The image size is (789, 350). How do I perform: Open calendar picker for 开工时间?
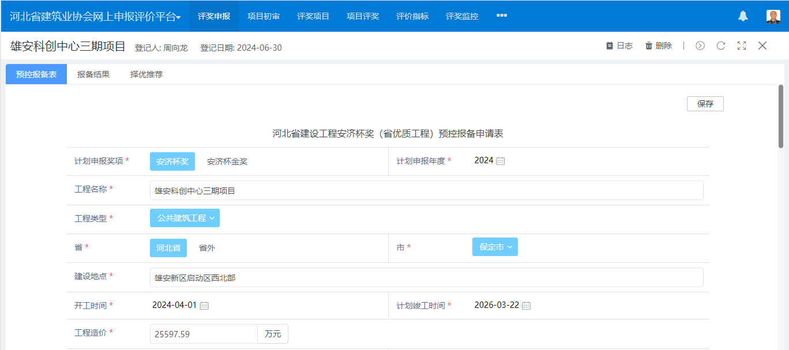(x=204, y=306)
